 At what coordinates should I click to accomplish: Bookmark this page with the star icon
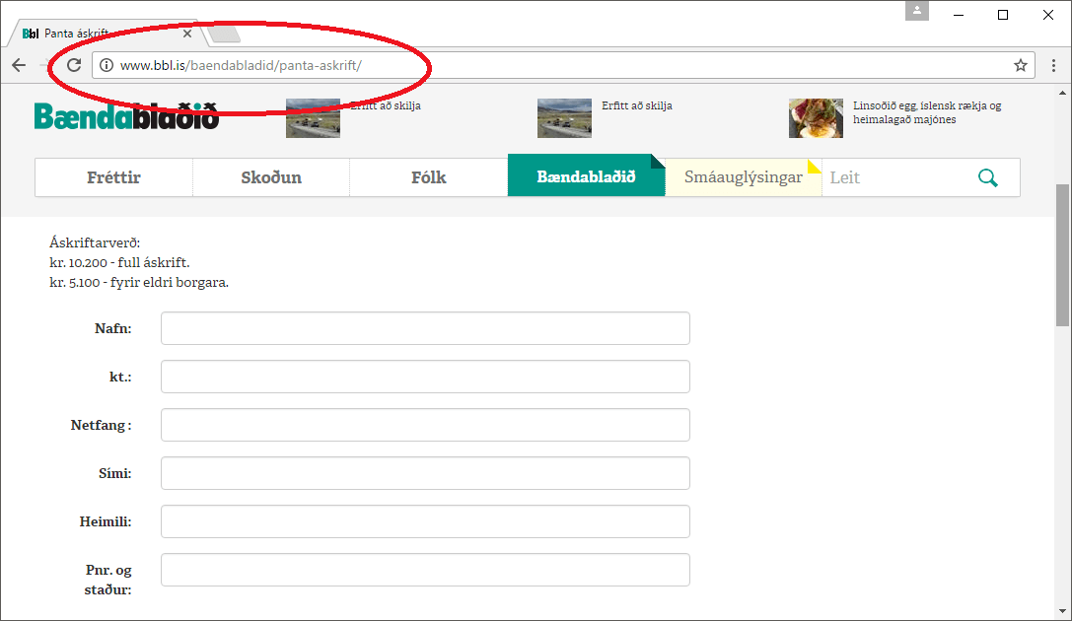point(1021,66)
